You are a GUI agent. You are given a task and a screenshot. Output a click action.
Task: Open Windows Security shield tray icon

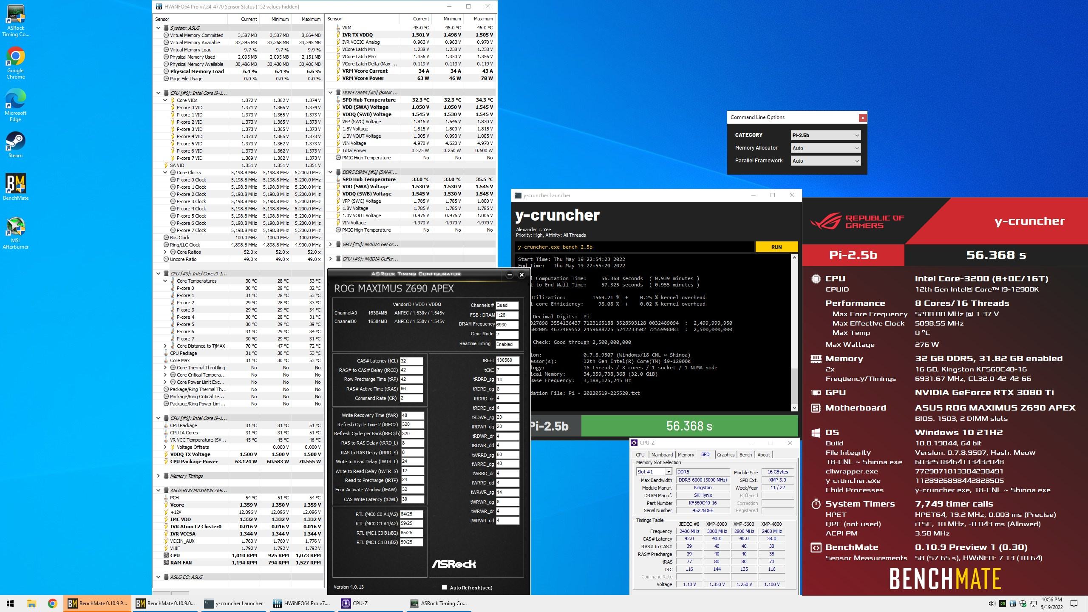tap(1023, 603)
